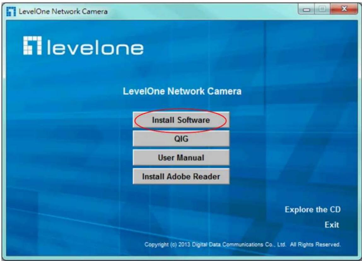Choose the Exit link
Viewport: 362px width, 261px height.
332,225
